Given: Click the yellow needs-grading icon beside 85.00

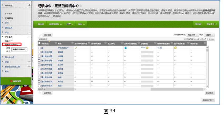Looking at the screenshot, I should click(147, 48).
